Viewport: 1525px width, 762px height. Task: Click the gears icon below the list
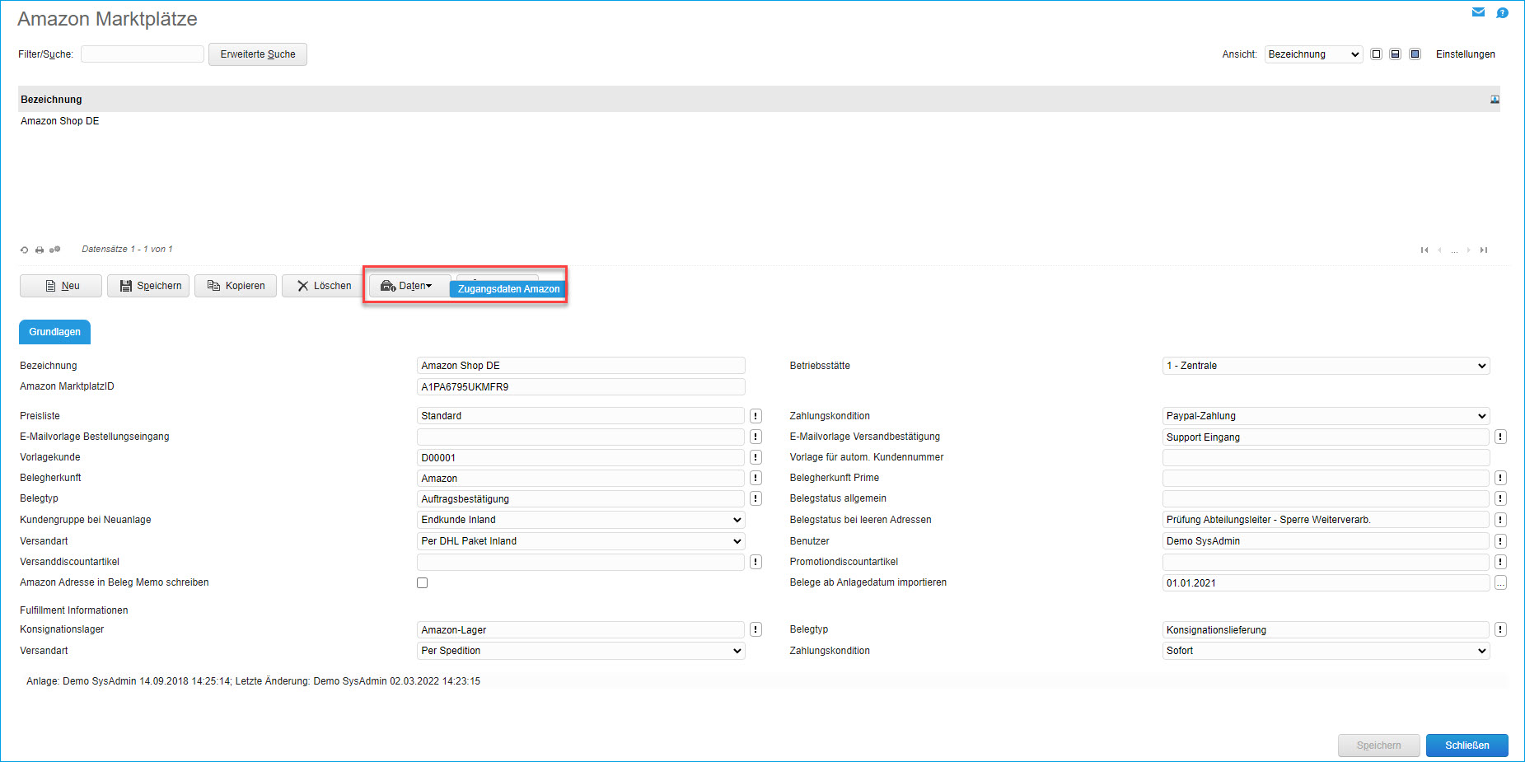click(54, 250)
